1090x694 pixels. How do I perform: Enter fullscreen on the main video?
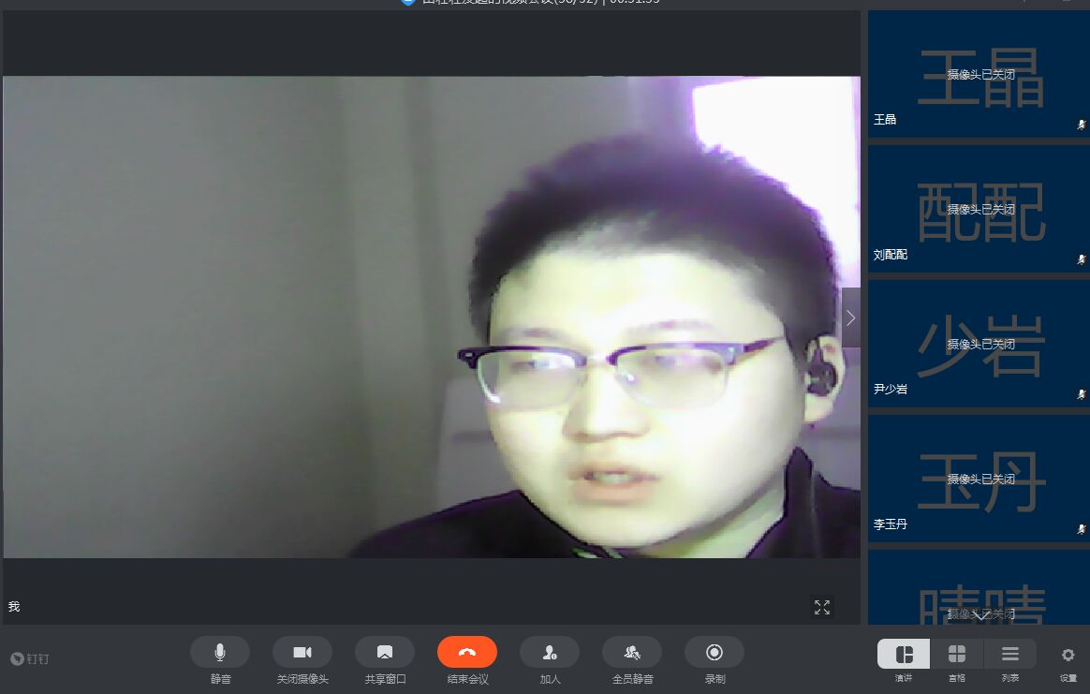tap(822, 608)
